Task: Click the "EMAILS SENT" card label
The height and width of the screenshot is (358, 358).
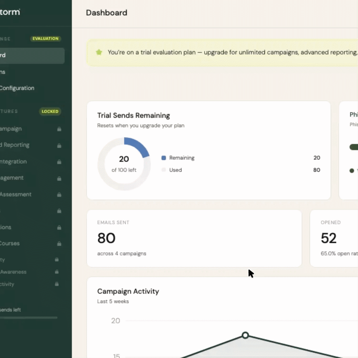Action: tap(113, 222)
